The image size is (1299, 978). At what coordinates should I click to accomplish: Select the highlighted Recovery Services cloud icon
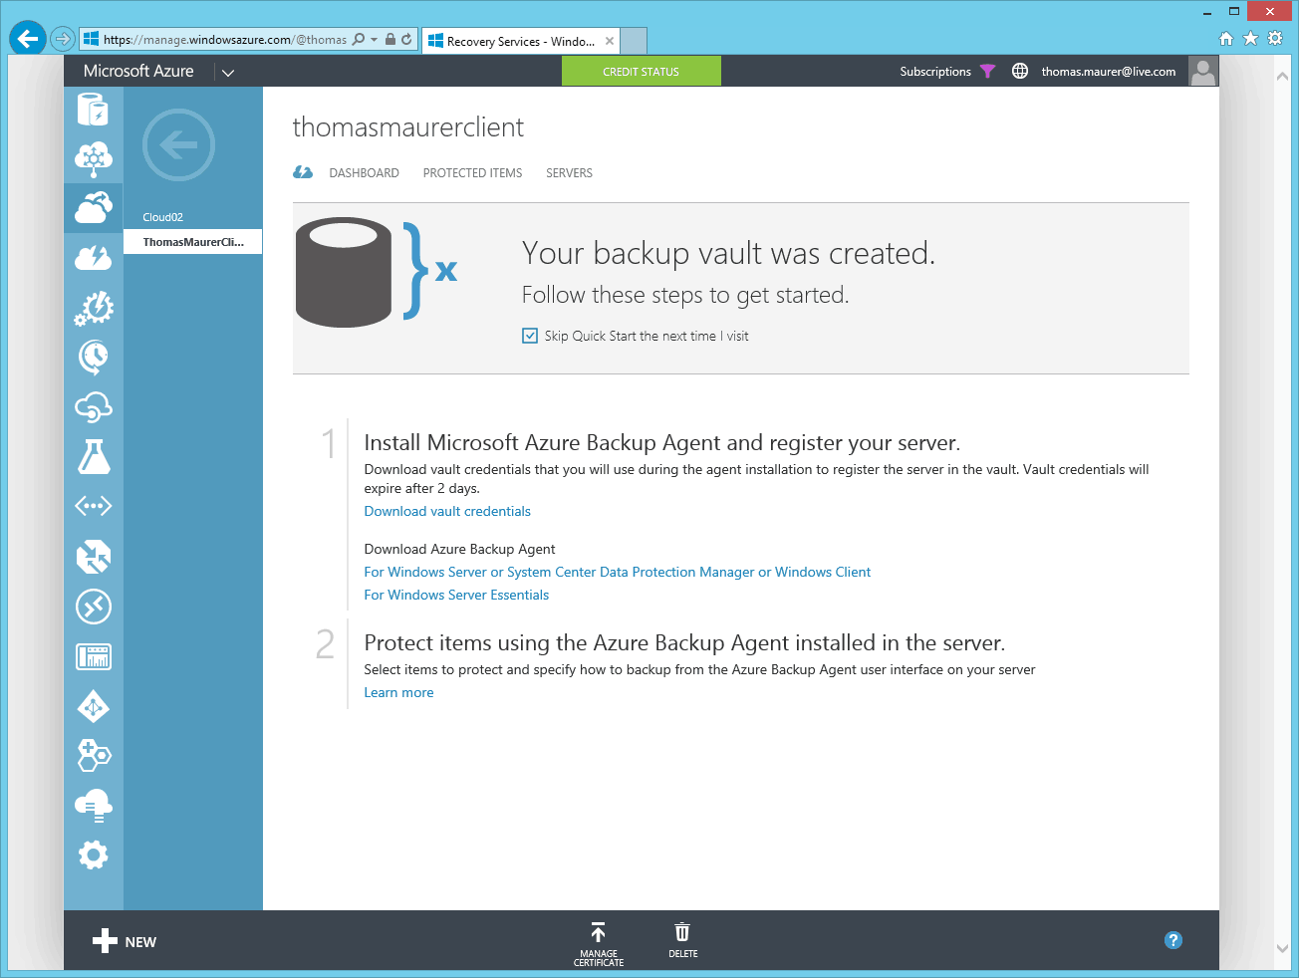point(93,207)
